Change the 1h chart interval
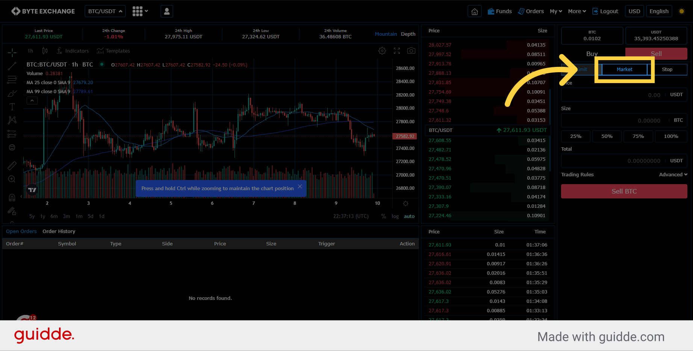Image resolution: width=693 pixels, height=351 pixels. pyautogui.click(x=30, y=51)
